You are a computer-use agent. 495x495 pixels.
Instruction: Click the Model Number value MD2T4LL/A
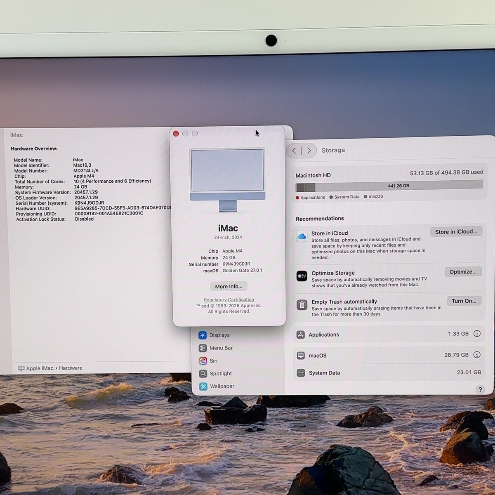86,170
